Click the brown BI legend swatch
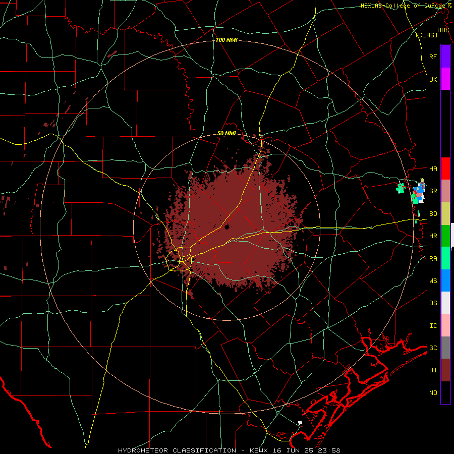 tap(445, 370)
